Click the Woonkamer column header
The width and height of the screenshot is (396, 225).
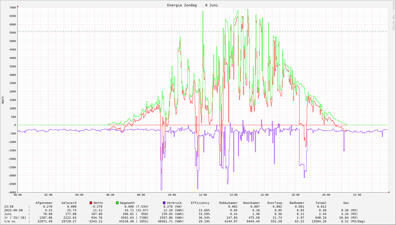[251, 203]
